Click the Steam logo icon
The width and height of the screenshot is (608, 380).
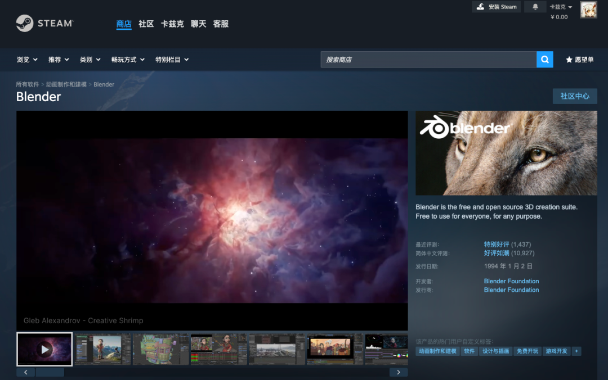click(24, 23)
